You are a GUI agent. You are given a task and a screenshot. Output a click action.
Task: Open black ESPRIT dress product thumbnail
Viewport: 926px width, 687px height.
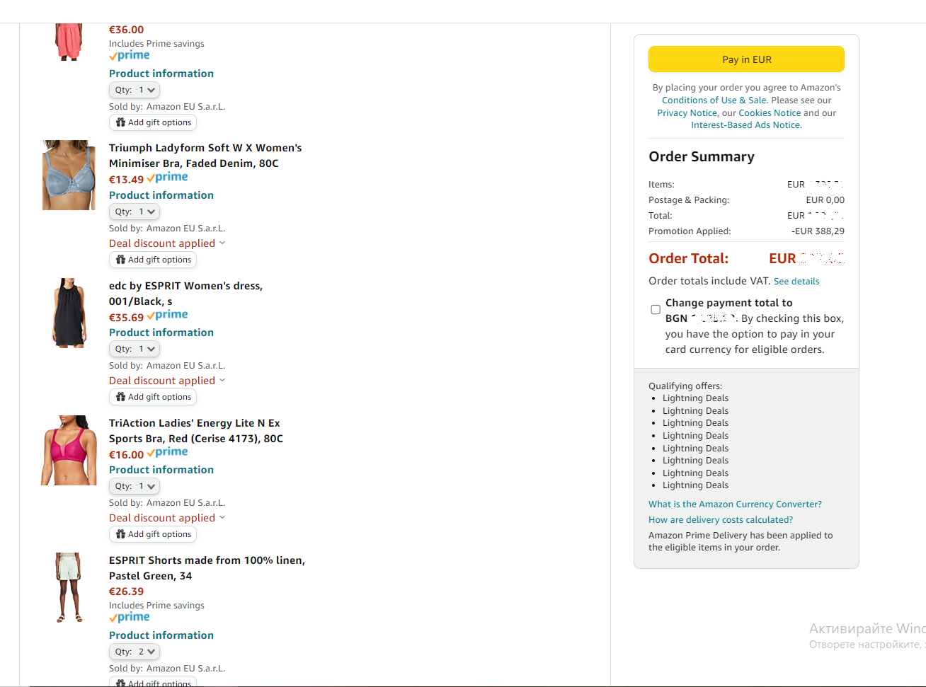(x=69, y=312)
